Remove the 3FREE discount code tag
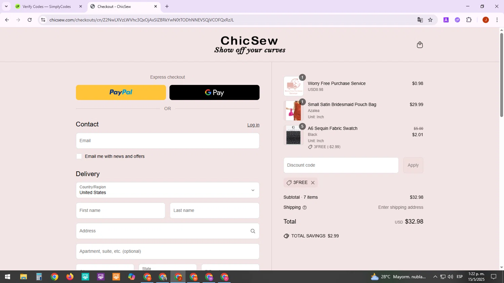 point(313,183)
